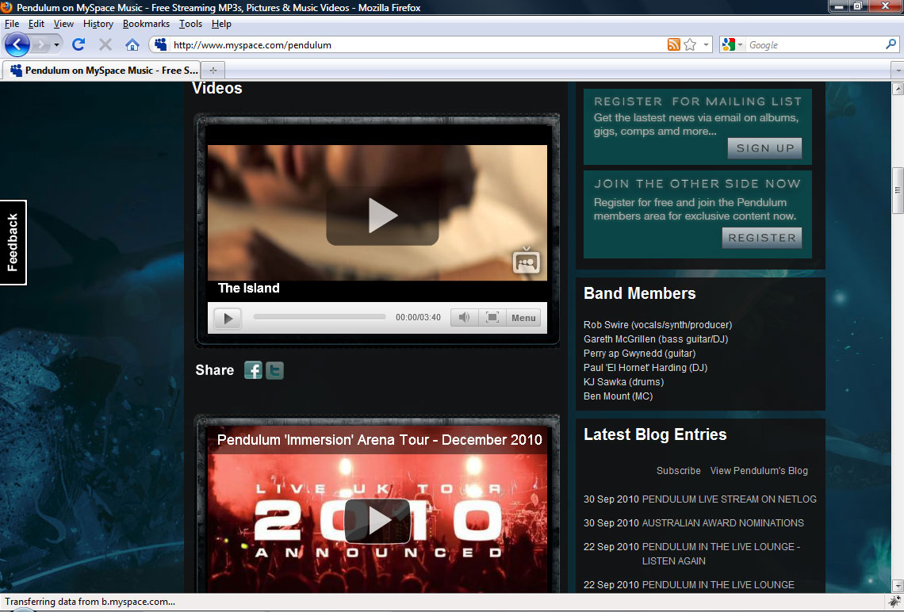Viewport: 904px width, 612px height.
Task: Click the 'Latest Blog Entries' heading
Action: coord(655,434)
